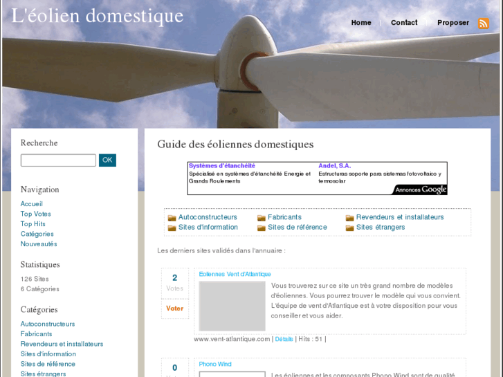503x377 pixels.
Task: Open Autoconstructeurs in sidebar Catégories
Action: pos(48,324)
